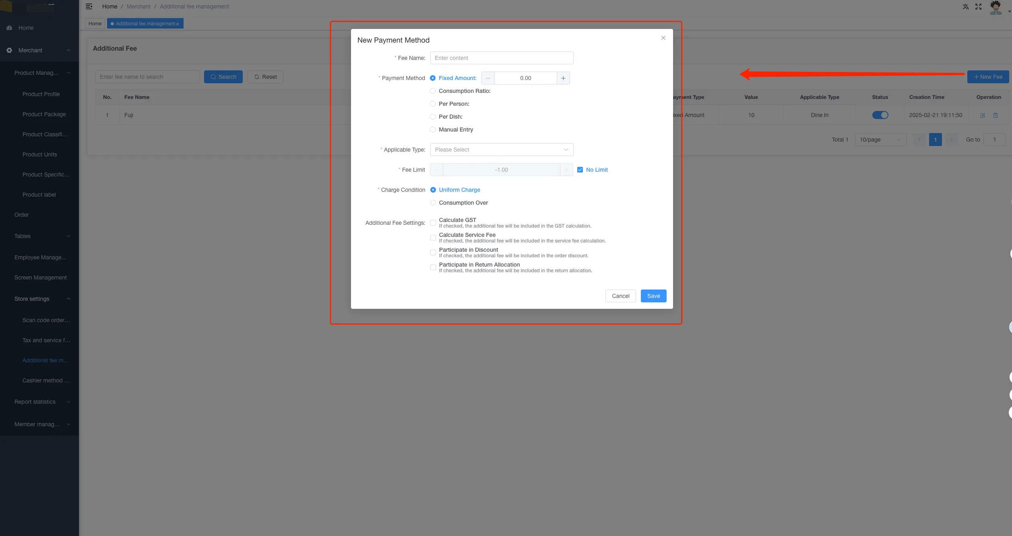Check the Calculate GST checkbox

(433, 223)
